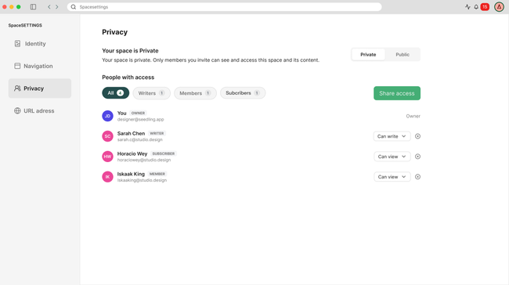Open the notifications bell
Screen dimensions: 509x285
click(x=476, y=7)
